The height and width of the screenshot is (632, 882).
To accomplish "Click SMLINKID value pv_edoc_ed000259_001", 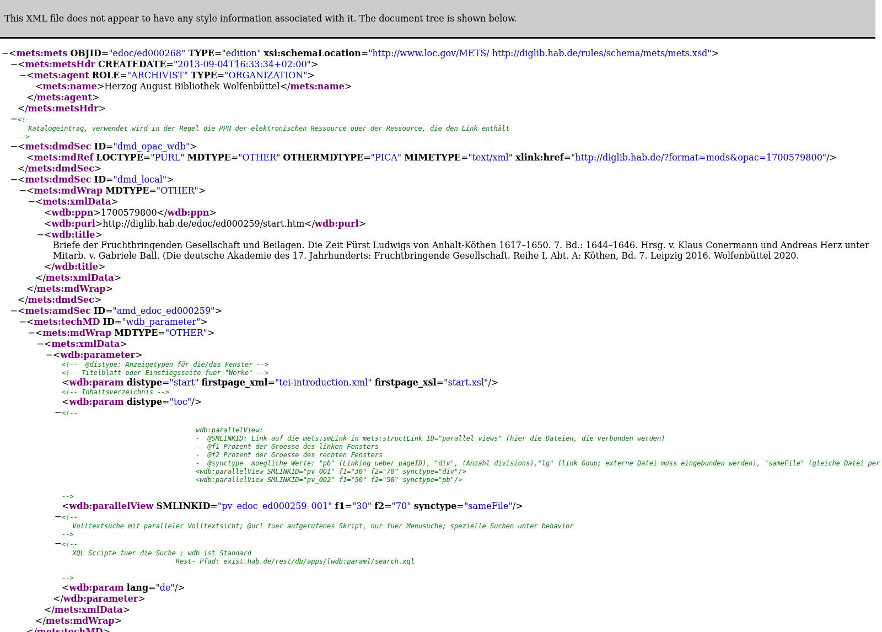I will coord(275,506).
